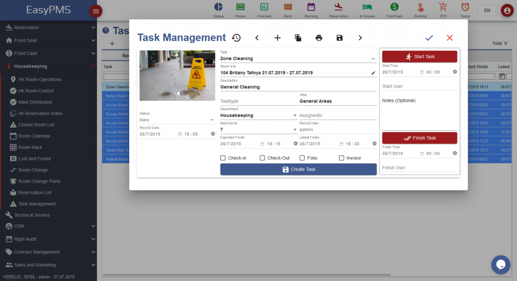Click the Create Task button
This screenshot has width=517, height=281.
click(298, 170)
